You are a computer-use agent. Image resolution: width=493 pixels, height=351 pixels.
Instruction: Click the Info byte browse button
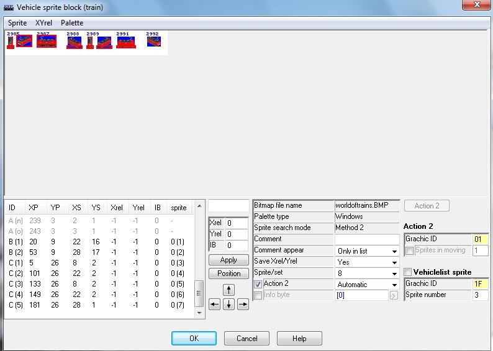[394, 296]
